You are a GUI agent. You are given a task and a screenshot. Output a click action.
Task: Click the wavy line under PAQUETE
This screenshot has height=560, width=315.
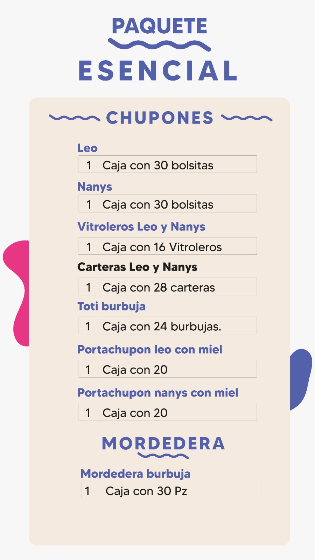[159, 45]
